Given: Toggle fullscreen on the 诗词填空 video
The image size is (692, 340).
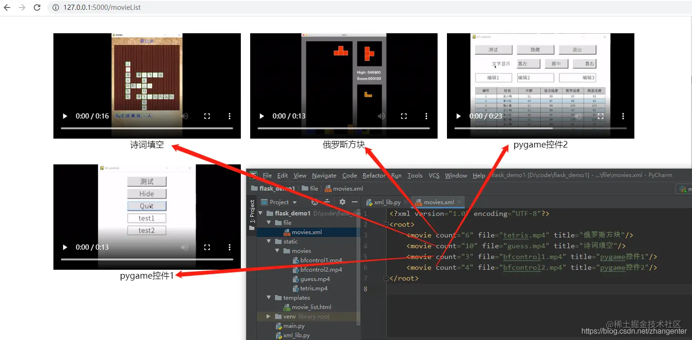Looking at the screenshot, I should click(207, 116).
